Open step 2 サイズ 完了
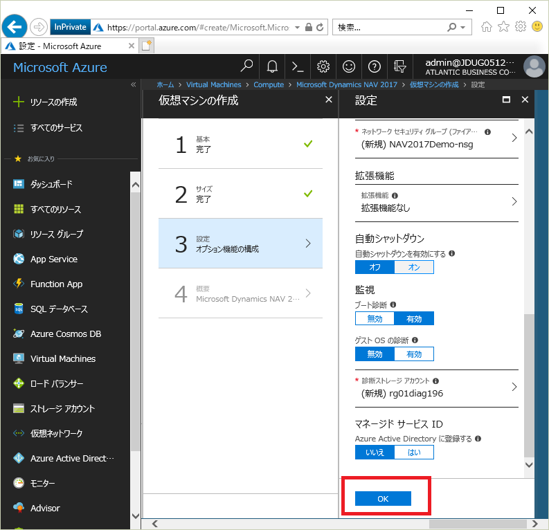 coord(240,194)
